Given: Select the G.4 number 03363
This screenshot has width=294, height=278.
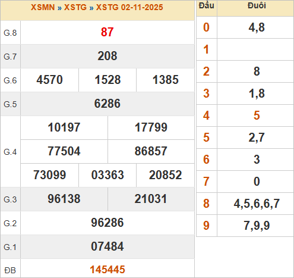Looking at the screenshot, I should pyautogui.click(x=108, y=175).
